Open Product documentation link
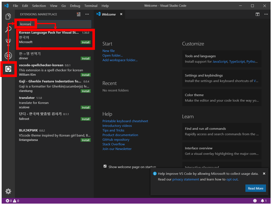This screenshot has height=205, width=272. 120,135
